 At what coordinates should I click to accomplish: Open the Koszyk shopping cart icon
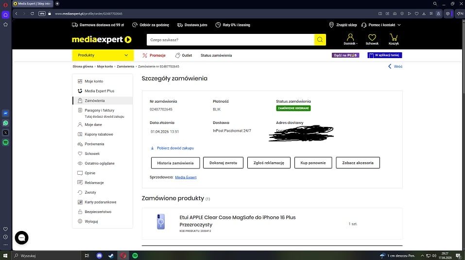pyautogui.click(x=394, y=39)
